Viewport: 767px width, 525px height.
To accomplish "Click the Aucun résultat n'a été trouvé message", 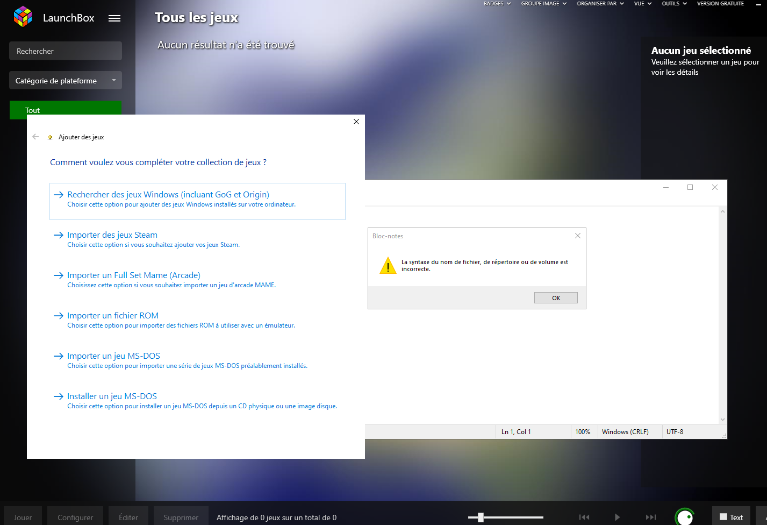I will coord(226,45).
